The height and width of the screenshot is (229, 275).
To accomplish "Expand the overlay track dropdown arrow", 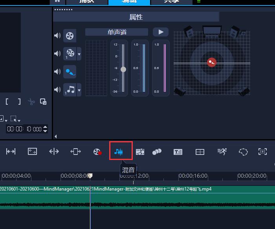I will coord(79,54).
